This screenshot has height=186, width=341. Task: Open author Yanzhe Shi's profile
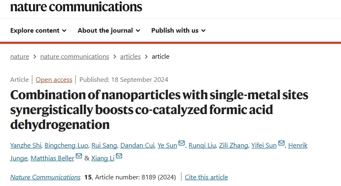26,145
